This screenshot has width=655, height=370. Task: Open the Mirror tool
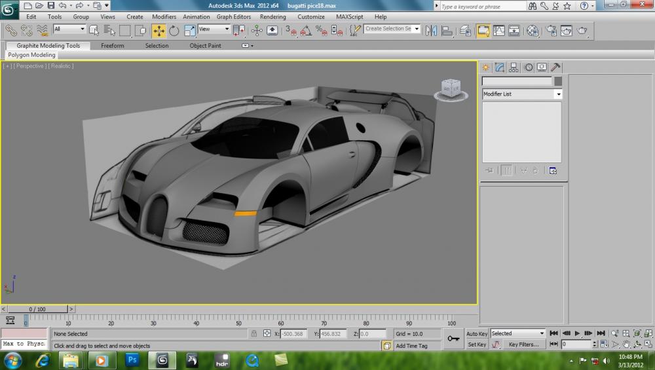click(431, 31)
